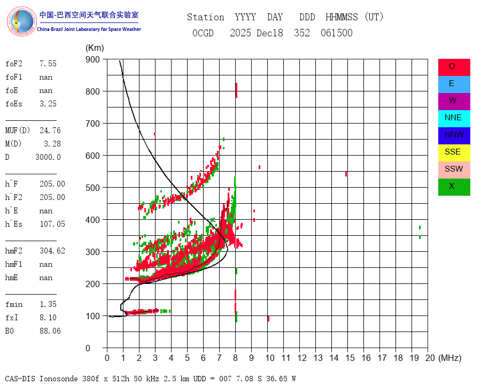Click the 100 km axis tick label

(x=92, y=316)
